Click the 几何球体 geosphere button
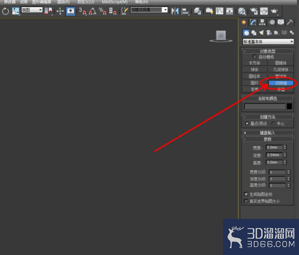Screen dimensions: 299x255 (281, 70)
